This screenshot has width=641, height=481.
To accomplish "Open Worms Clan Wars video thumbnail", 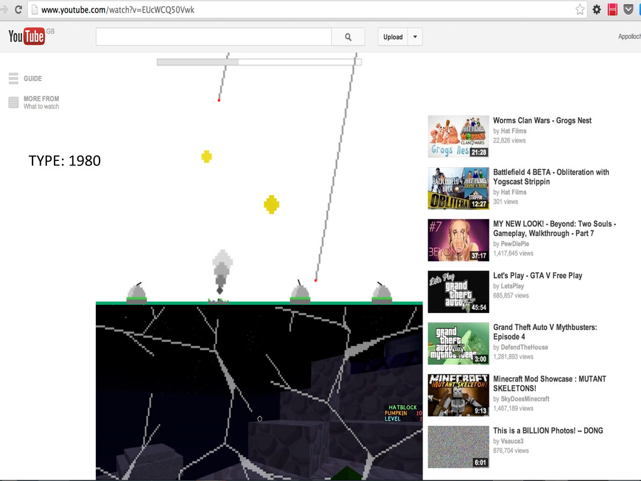I will 458,136.
